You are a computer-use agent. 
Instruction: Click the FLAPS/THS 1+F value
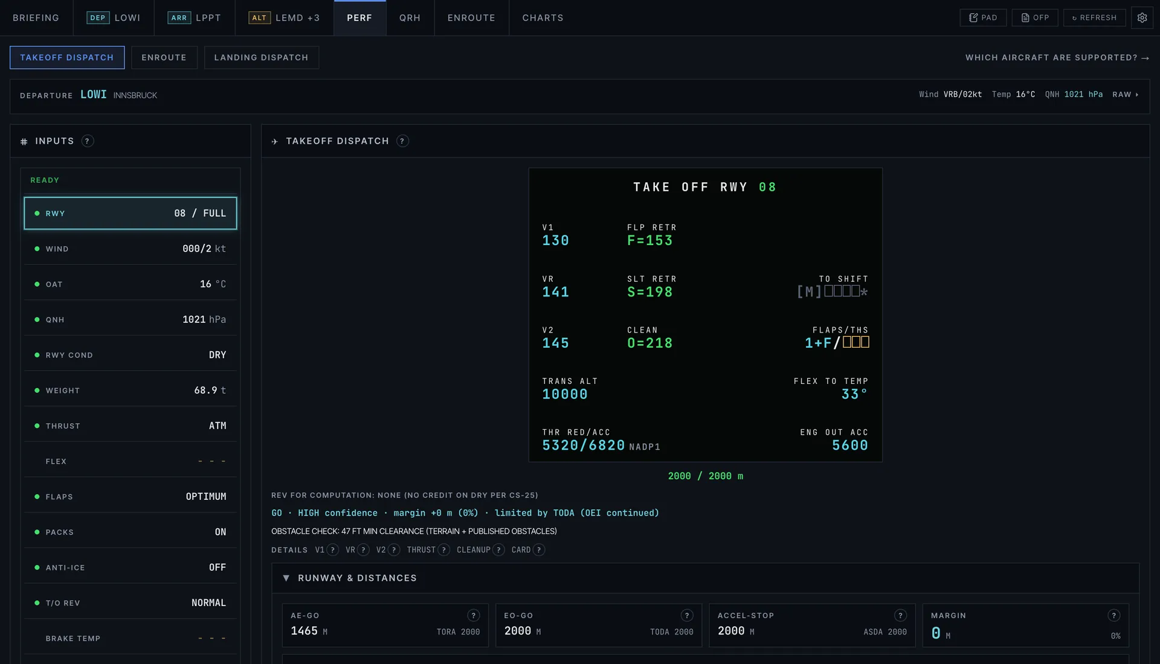[x=837, y=343]
